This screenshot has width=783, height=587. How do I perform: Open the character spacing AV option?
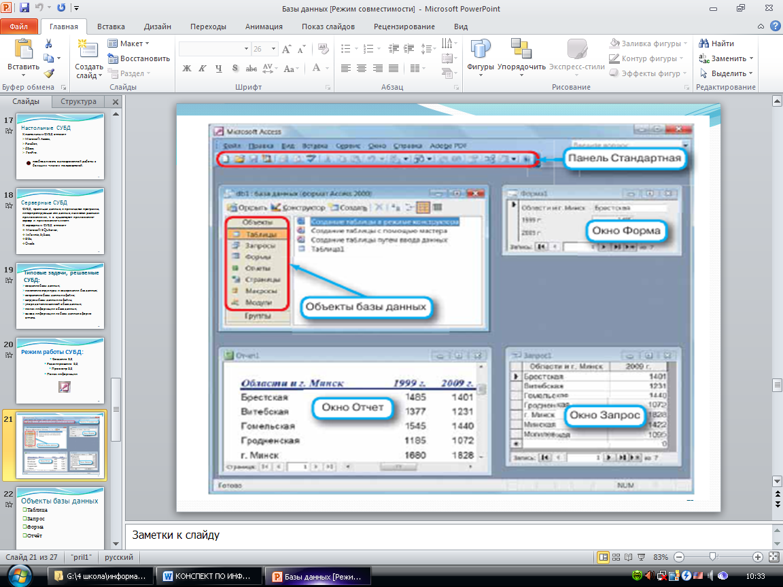tap(268, 69)
